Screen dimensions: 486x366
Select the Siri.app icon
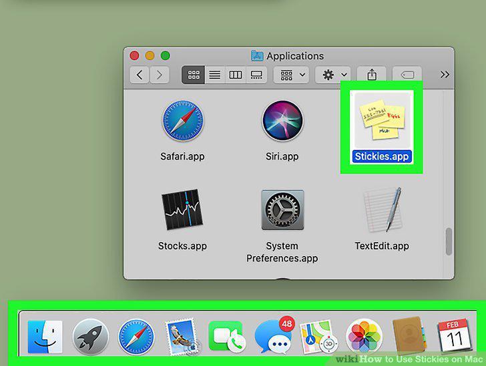282,121
